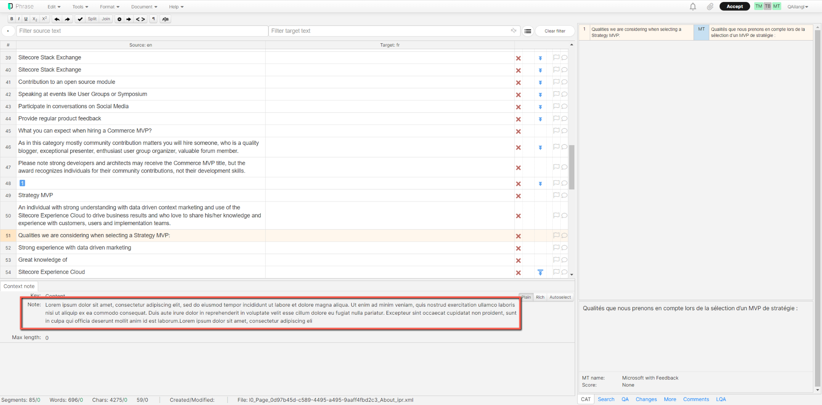Open notifications bell
This screenshot has width=822, height=405.
693,6
